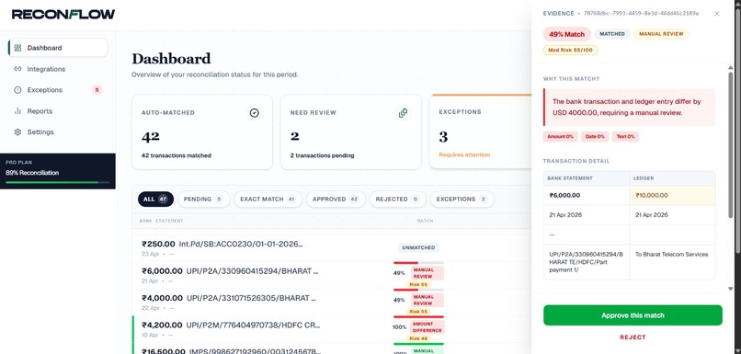This screenshot has height=354, width=741.
Task: Close the Evidence panel
Action: (717, 14)
